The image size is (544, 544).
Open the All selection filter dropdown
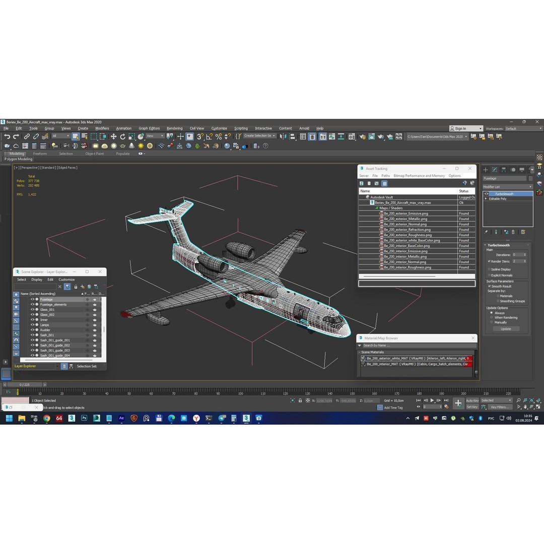[x=61, y=136]
